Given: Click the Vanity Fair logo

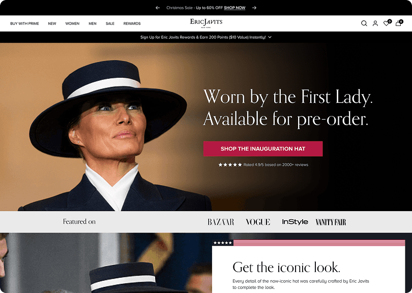Looking at the screenshot, I should coord(331,222).
